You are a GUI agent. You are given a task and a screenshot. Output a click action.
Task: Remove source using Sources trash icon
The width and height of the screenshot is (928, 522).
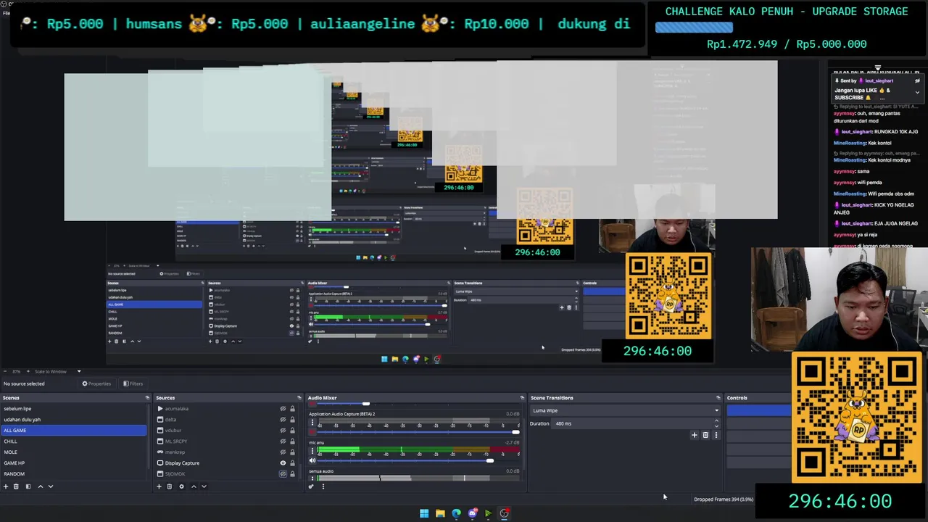click(x=170, y=486)
